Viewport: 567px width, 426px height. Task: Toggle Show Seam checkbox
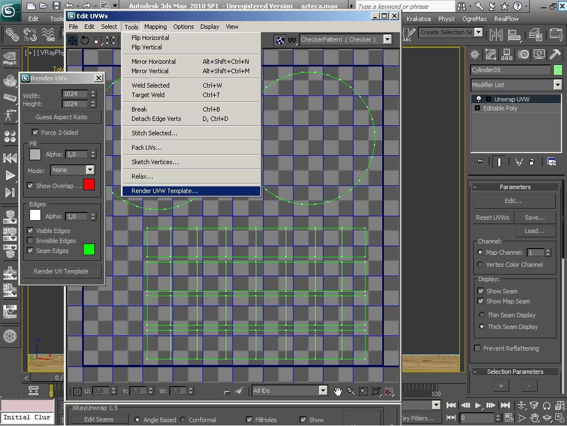tap(480, 291)
